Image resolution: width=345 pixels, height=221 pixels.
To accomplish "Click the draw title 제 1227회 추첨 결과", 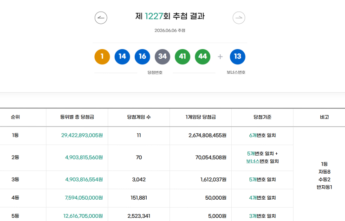I will coord(170,16).
